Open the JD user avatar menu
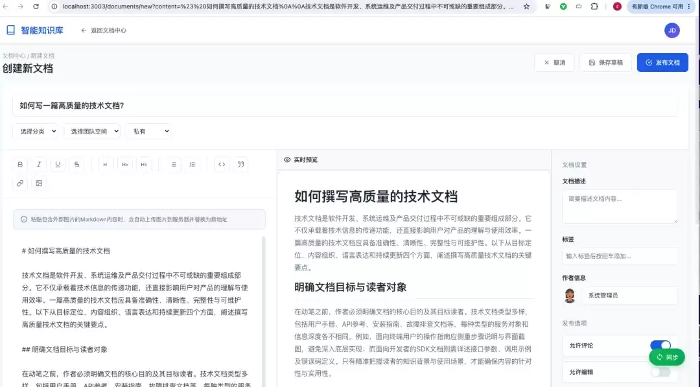Screen dimensions: 700x387 (672, 30)
